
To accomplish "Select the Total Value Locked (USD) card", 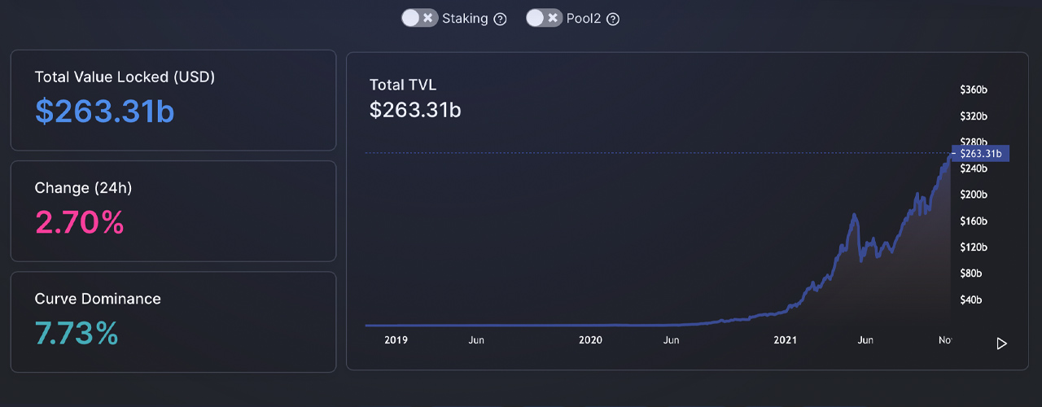I will coord(173,100).
